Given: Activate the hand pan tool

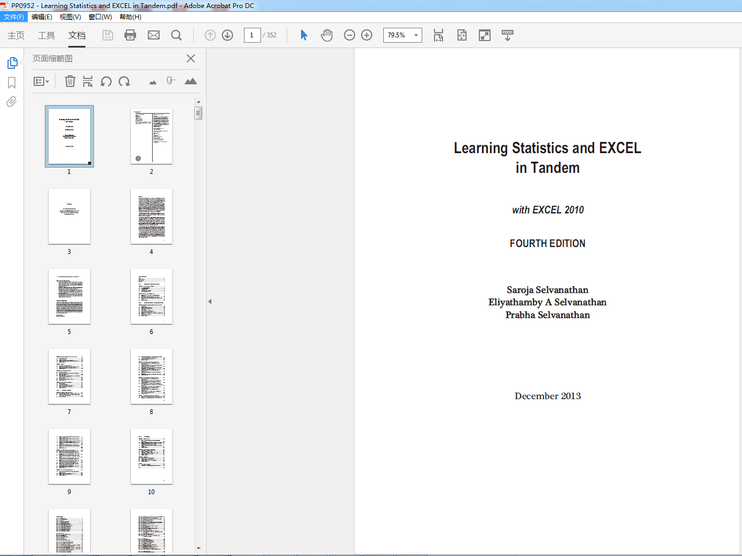Looking at the screenshot, I should point(327,35).
